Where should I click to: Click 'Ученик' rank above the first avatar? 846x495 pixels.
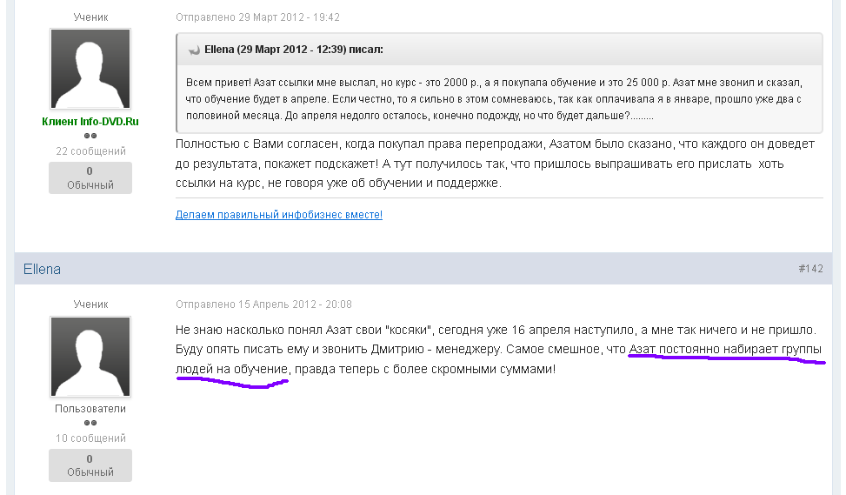pos(90,17)
